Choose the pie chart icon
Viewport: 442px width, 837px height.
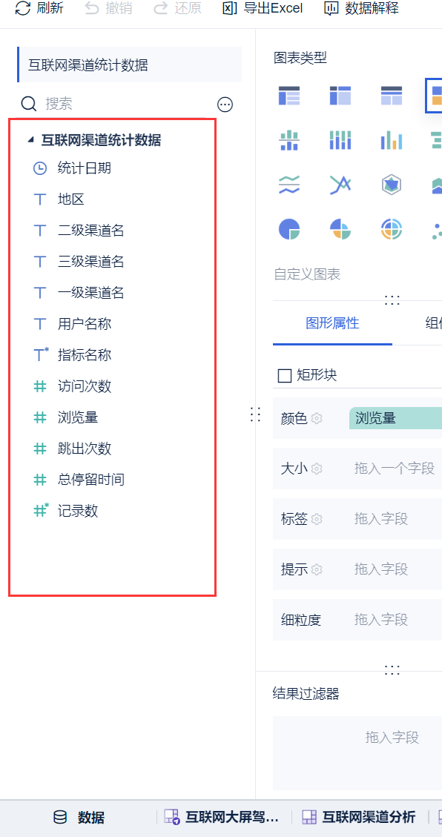tap(289, 230)
